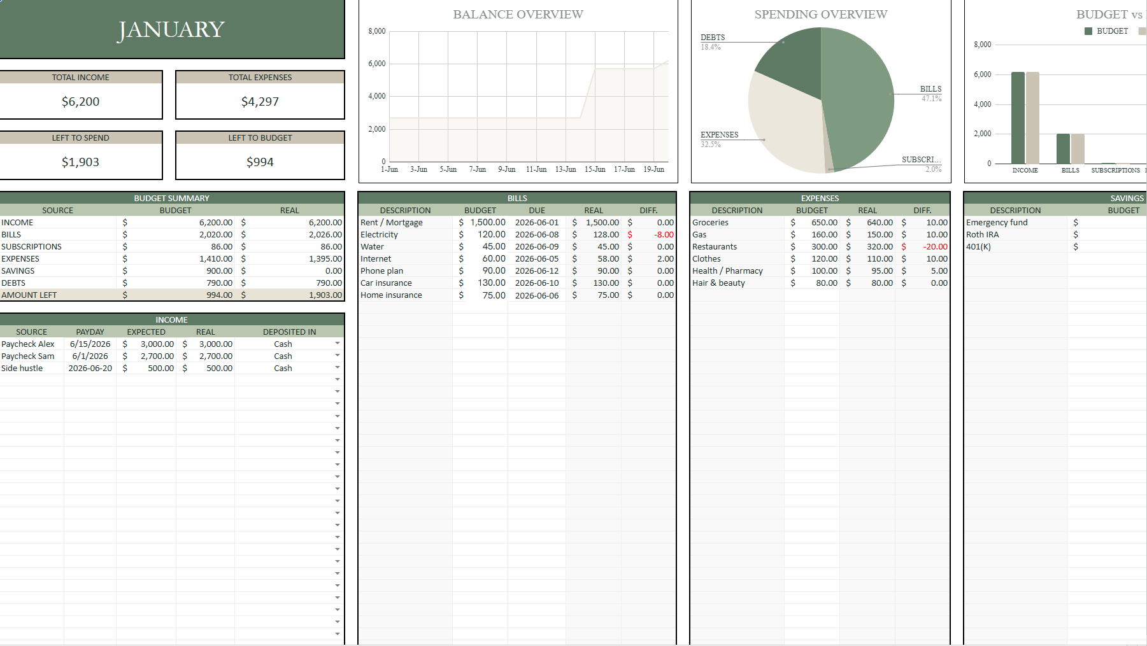The height and width of the screenshot is (646, 1147).
Task: Click the DEPOSITED IN column header
Action: coord(289,332)
